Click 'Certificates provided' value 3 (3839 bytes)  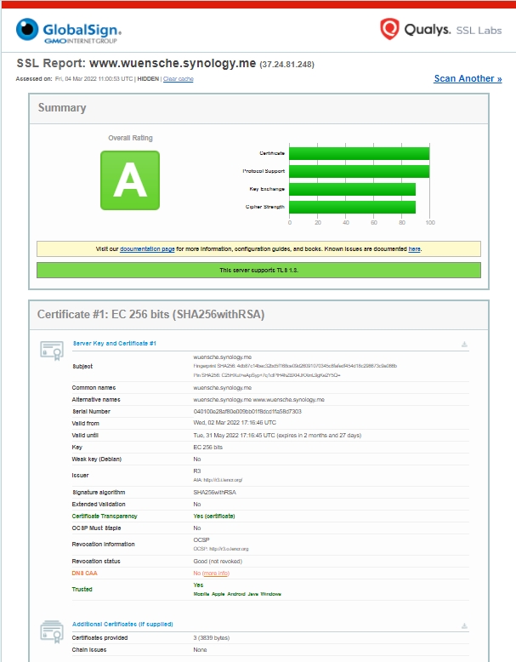click(x=212, y=638)
